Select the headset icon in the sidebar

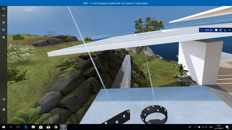[4, 16]
